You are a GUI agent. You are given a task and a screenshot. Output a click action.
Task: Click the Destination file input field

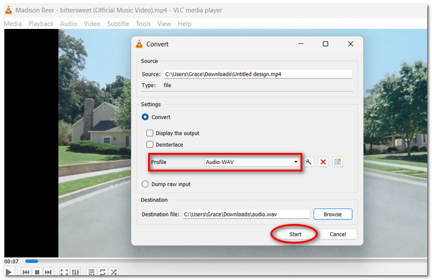coord(246,214)
